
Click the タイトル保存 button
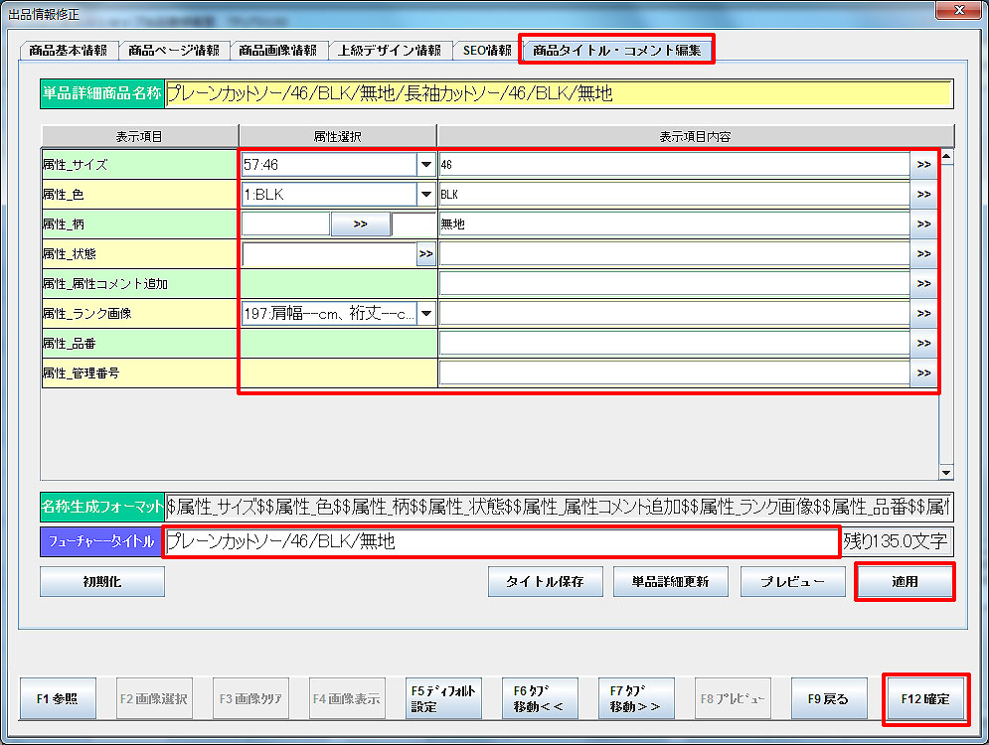click(546, 582)
